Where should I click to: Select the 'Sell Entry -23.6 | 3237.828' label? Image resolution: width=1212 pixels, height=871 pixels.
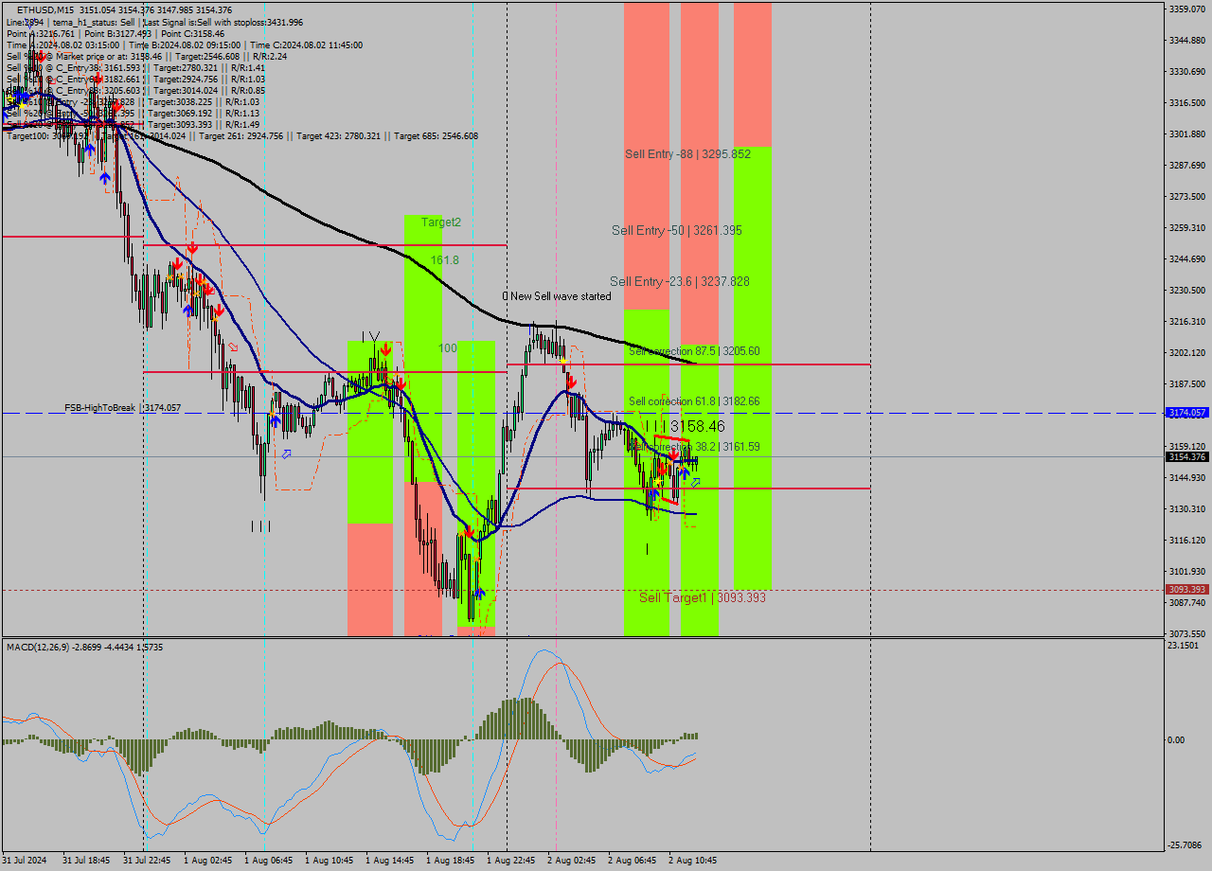point(680,281)
